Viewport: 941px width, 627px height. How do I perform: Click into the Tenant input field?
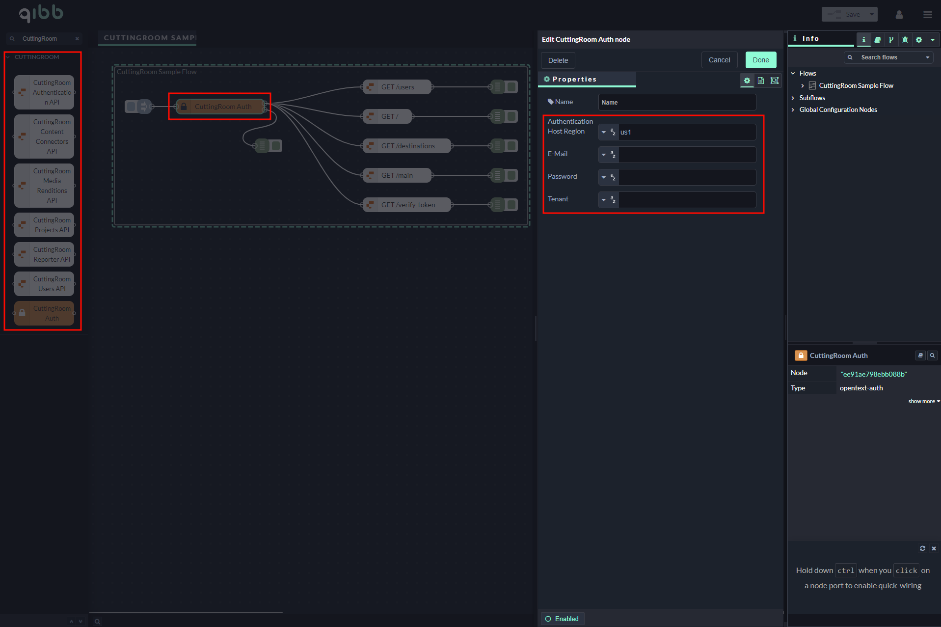pyautogui.click(x=686, y=200)
